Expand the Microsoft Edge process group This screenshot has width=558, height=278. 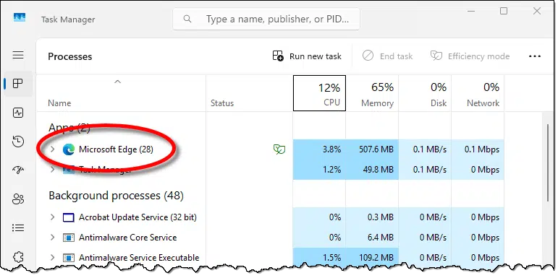click(x=52, y=149)
